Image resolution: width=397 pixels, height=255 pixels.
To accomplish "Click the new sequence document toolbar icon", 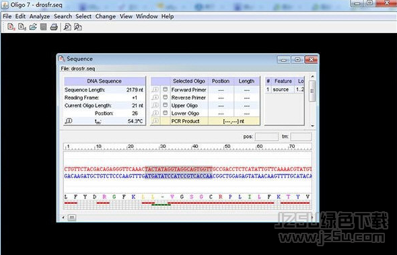I will 11,27.
